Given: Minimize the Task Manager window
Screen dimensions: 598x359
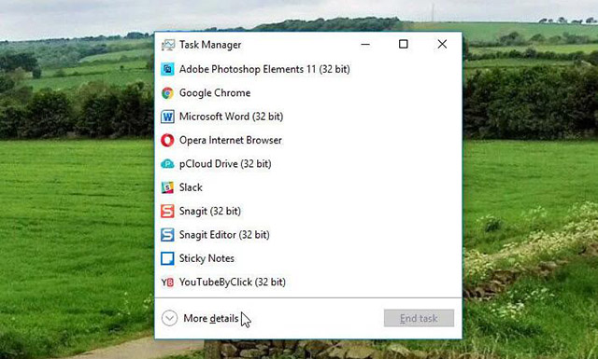Looking at the screenshot, I should [365, 45].
